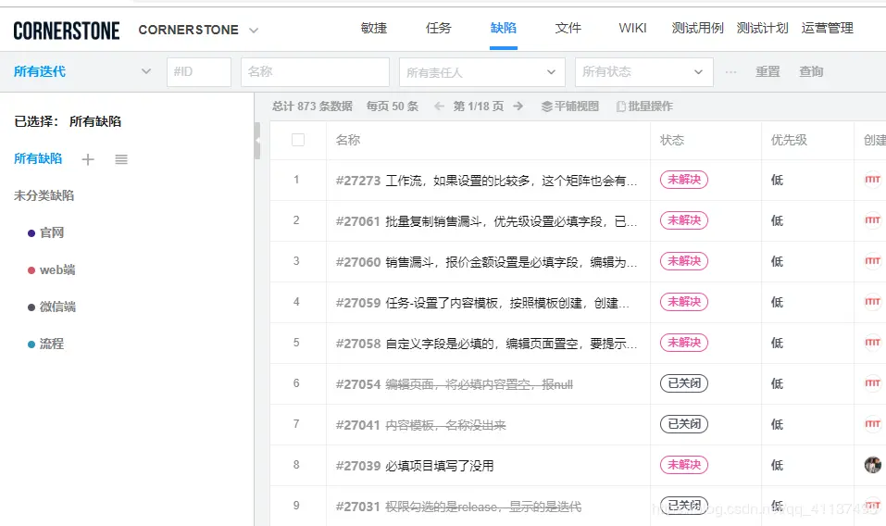Screen dimensions: 886x526
Task: Sort by the 优先级 column header
Action: coord(789,140)
